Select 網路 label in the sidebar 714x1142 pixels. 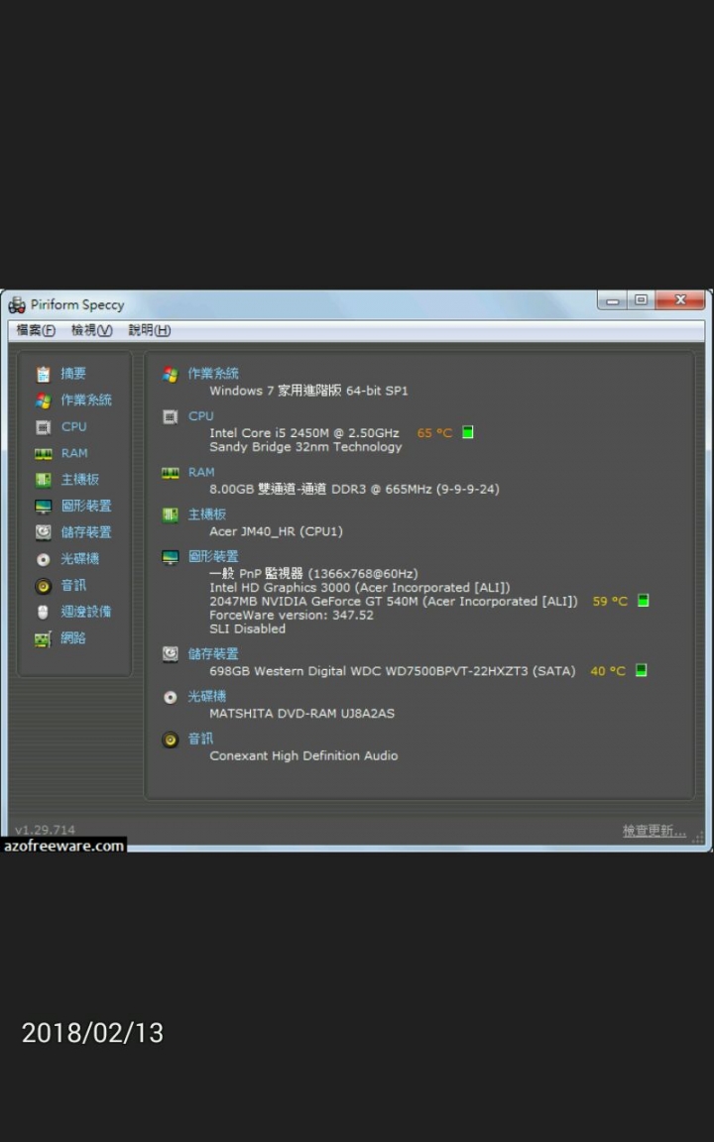[73, 638]
